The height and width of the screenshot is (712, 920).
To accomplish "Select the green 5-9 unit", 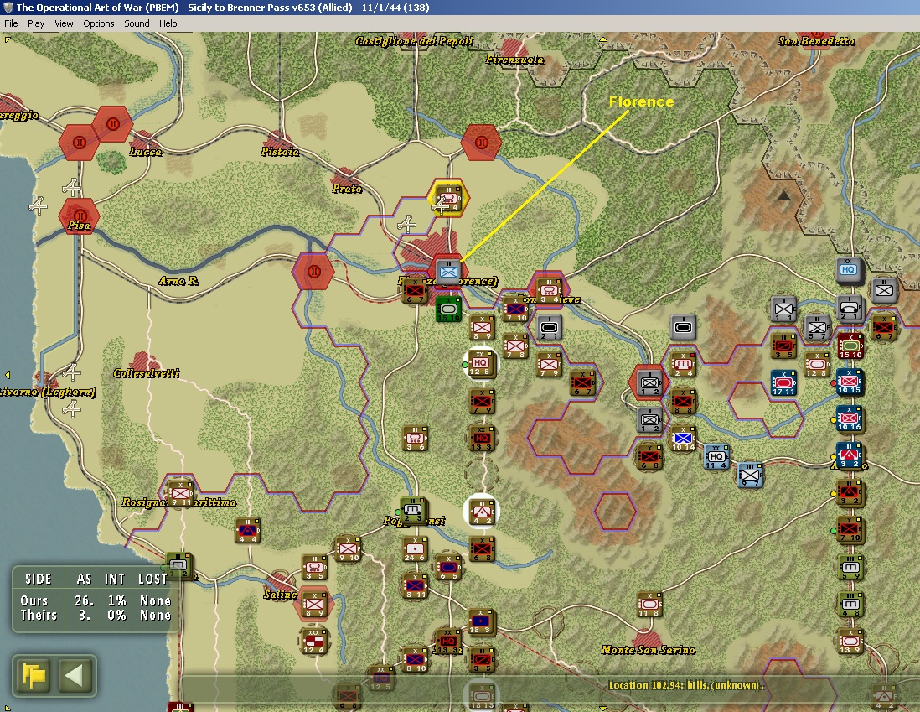I will [x=850, y=568].
